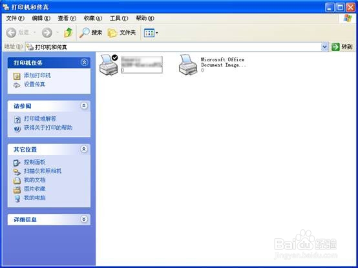Open the 打印疑难解答 link

tap(40, 119)
